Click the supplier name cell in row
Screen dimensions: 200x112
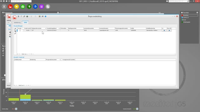107,30
